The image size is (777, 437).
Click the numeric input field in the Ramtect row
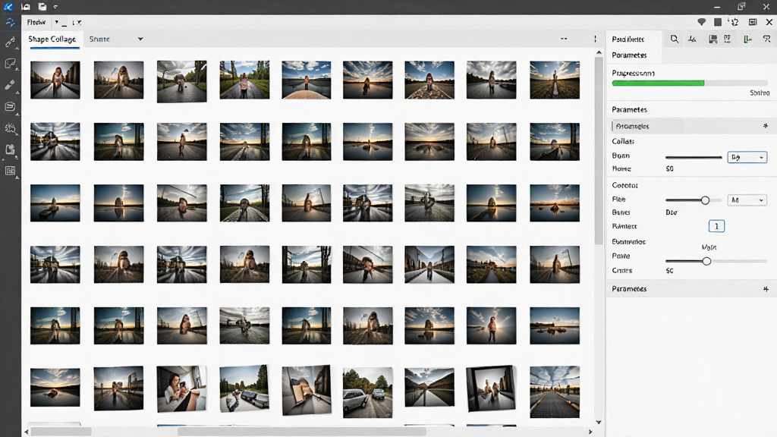click(x=716, y=226)
